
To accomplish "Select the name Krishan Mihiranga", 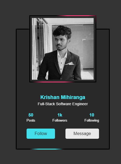I will [x=63, y=97].
